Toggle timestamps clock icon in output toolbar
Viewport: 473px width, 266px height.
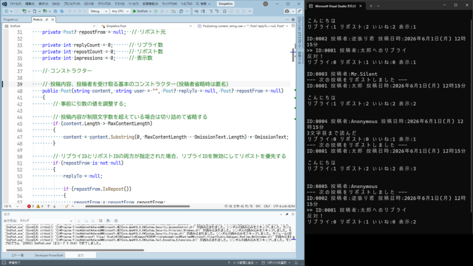click(116, 221)
